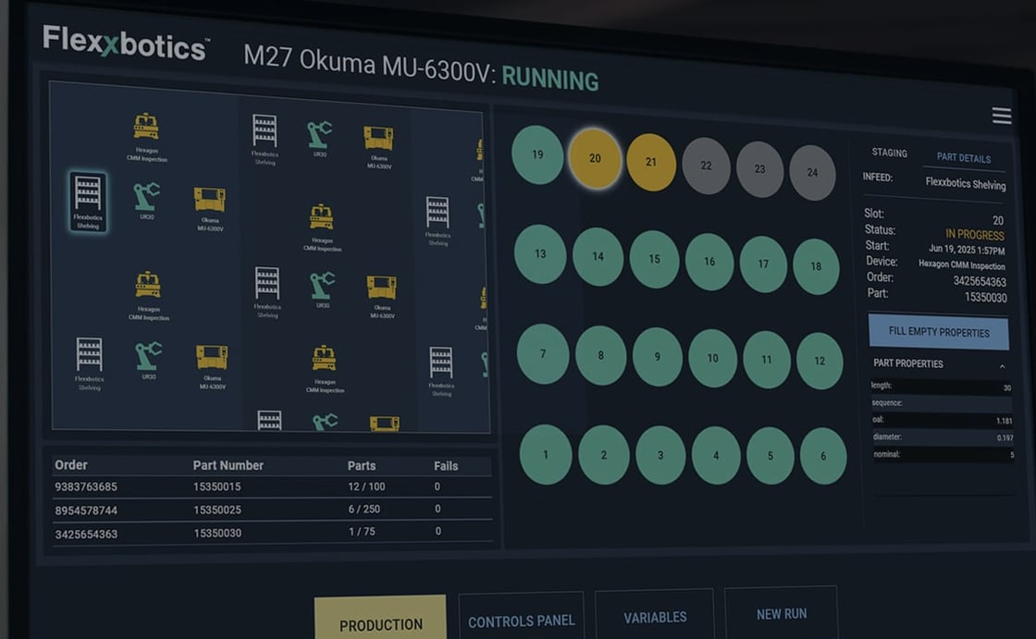This screenshot has width=1036, height=639.
Task: Pick gray slot 24 circle
Action: [x=812, y=172]
